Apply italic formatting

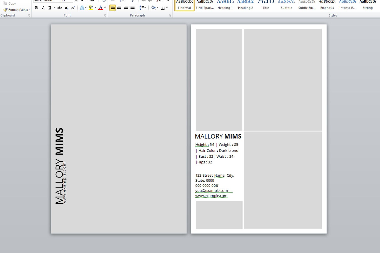pos(43,8)
